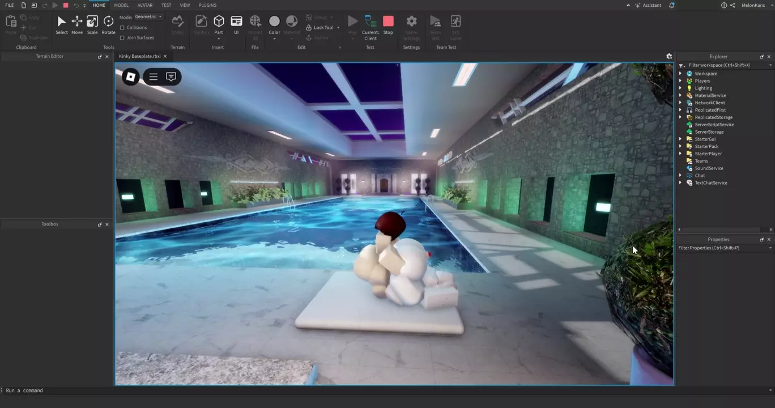Image resolution: width=775 pixels, height=408 pixels.
Task: Open the PLUGINS ribbon tab
Action: coord(207,5)
